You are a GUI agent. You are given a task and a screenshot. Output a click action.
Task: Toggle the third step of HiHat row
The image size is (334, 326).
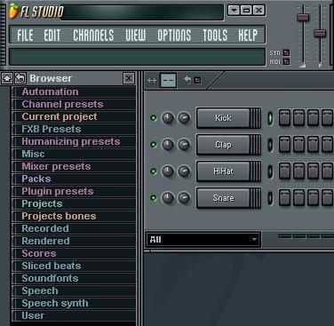pos(313,171)
